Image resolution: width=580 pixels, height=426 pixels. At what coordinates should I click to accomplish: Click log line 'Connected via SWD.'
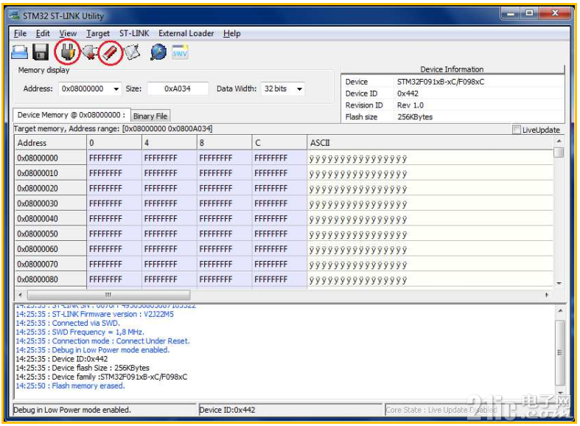pyautogui.click(x=68, y=323)
